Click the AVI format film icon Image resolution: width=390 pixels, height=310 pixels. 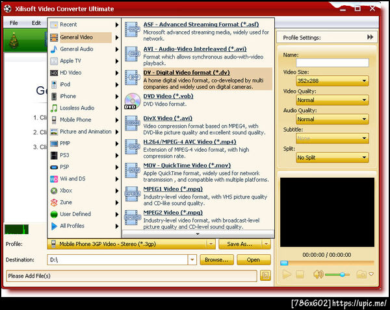click(x=131, y=54)
